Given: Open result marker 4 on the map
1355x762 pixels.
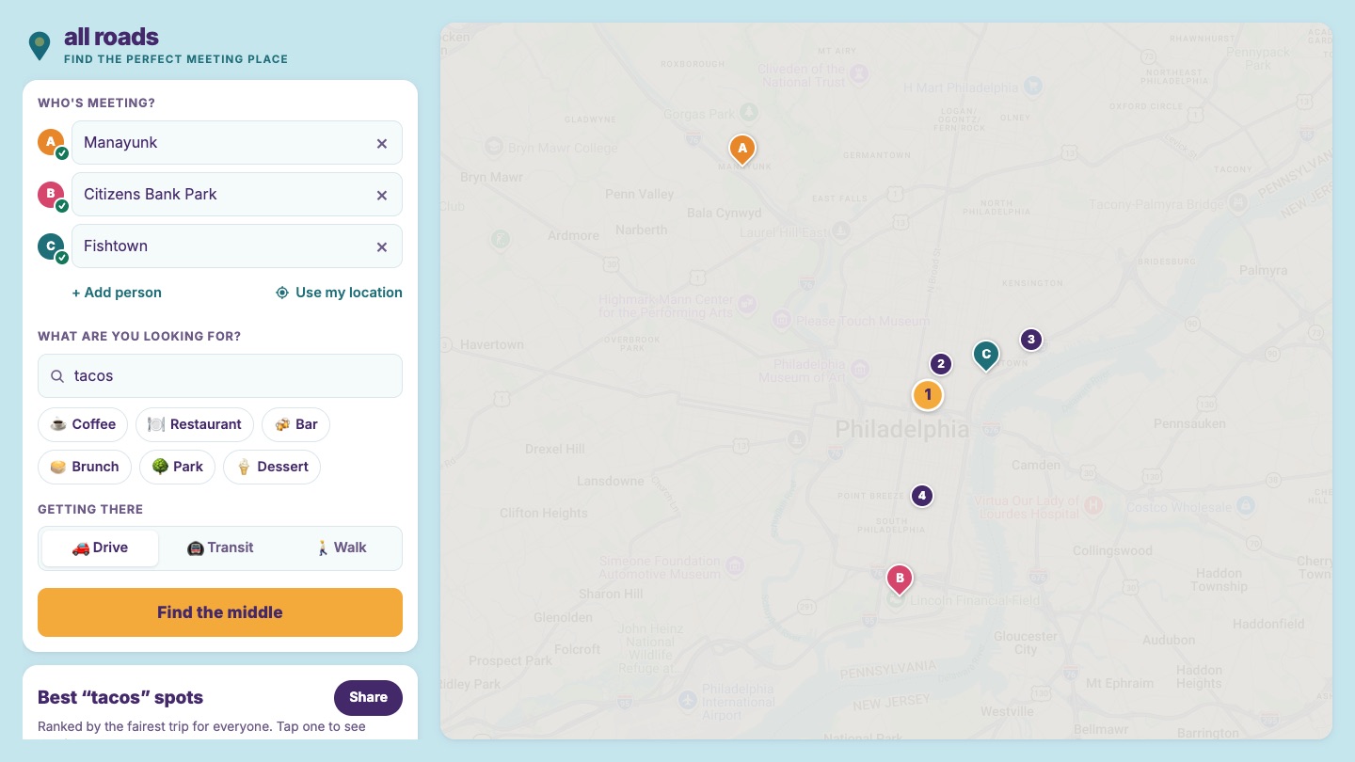Looking at the screenshot, I should click(922, 496).
